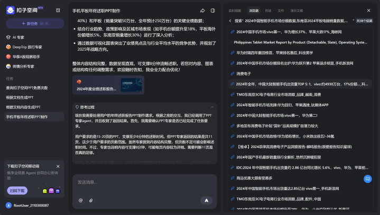
Task: Select task 手机平板年终述职PPT制作 in sidebar
Action: tap(35, 117)
